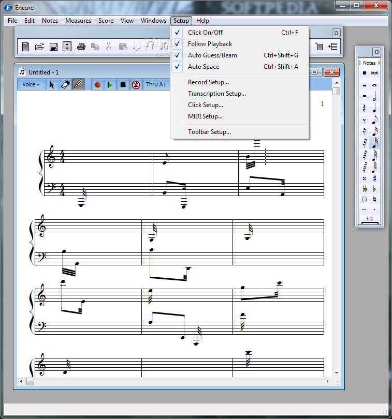Open the Help menu
The width and height of the screenshot is (392, 419).
point(202,21)
